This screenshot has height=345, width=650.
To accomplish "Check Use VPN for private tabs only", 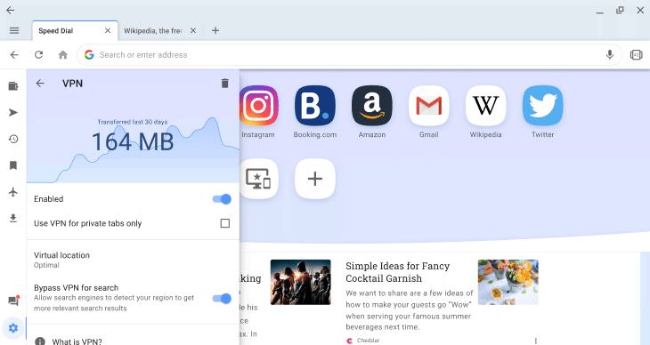I will [x=224, y=223].
